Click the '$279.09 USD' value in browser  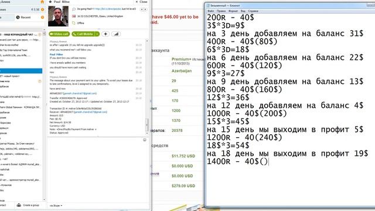[x=183, y=186]
